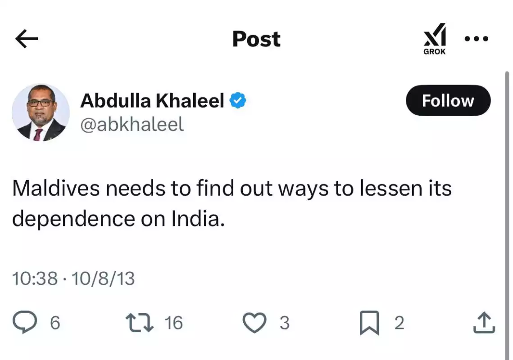Follow Abdulla Khaleel
Screen dimensions: 513x360
(448, 100)
